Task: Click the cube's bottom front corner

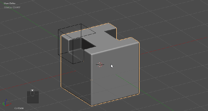Action: pyautogui.click(x=92, y=105)
